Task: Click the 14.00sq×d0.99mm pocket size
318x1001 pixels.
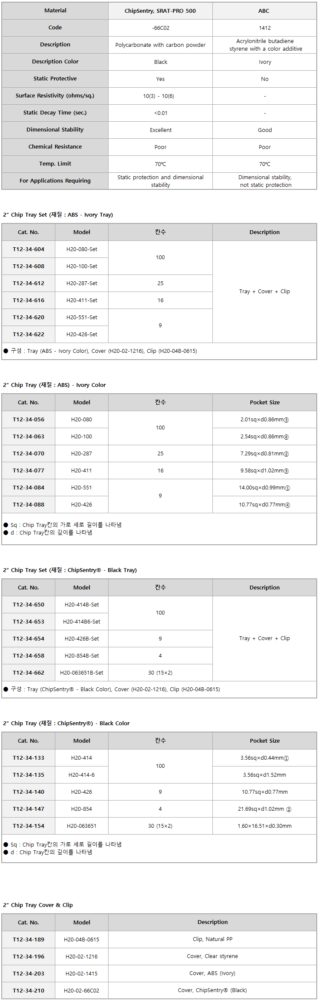Action: pyautogui.click(x=264, y=488)
